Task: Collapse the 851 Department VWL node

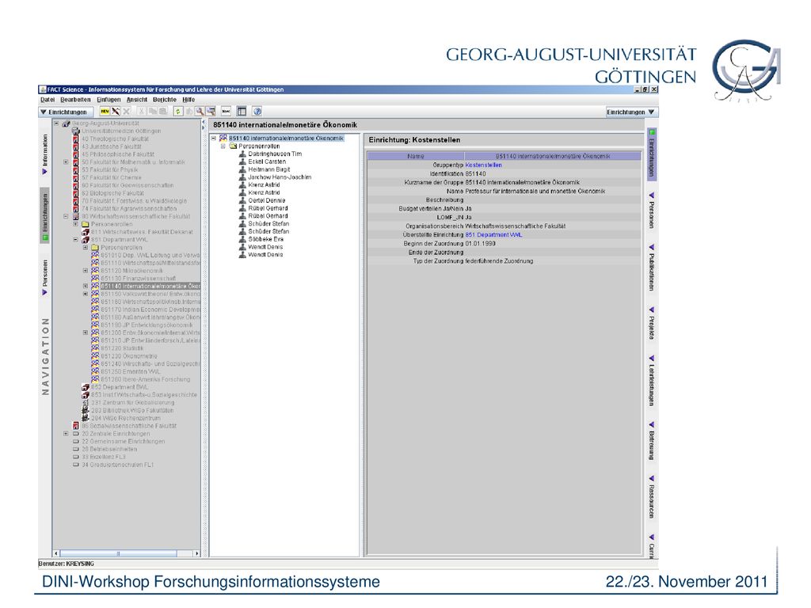Action: coord(75,240)
